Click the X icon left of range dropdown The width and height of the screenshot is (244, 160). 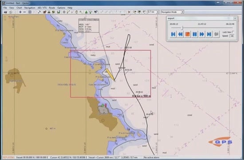[x=129, y=12]
